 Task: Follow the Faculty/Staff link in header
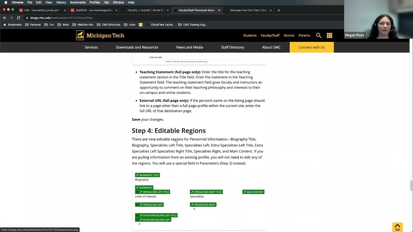pos(270,35)
